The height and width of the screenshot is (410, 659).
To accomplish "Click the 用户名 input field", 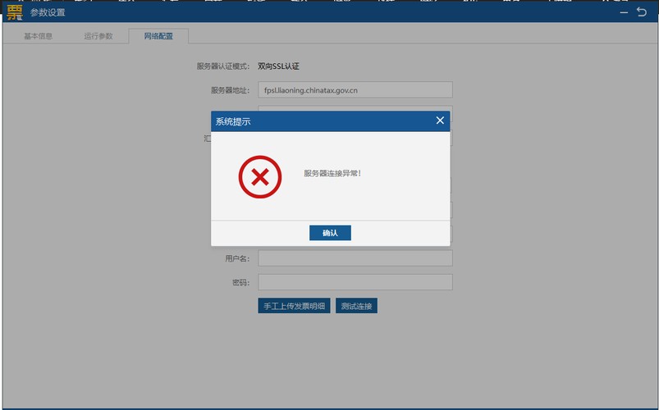I will coord(355,258).
